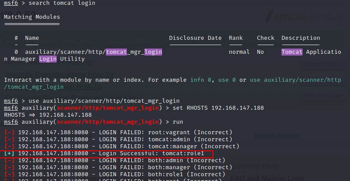Click the highlighted 'Tomcat' description word

292,52
